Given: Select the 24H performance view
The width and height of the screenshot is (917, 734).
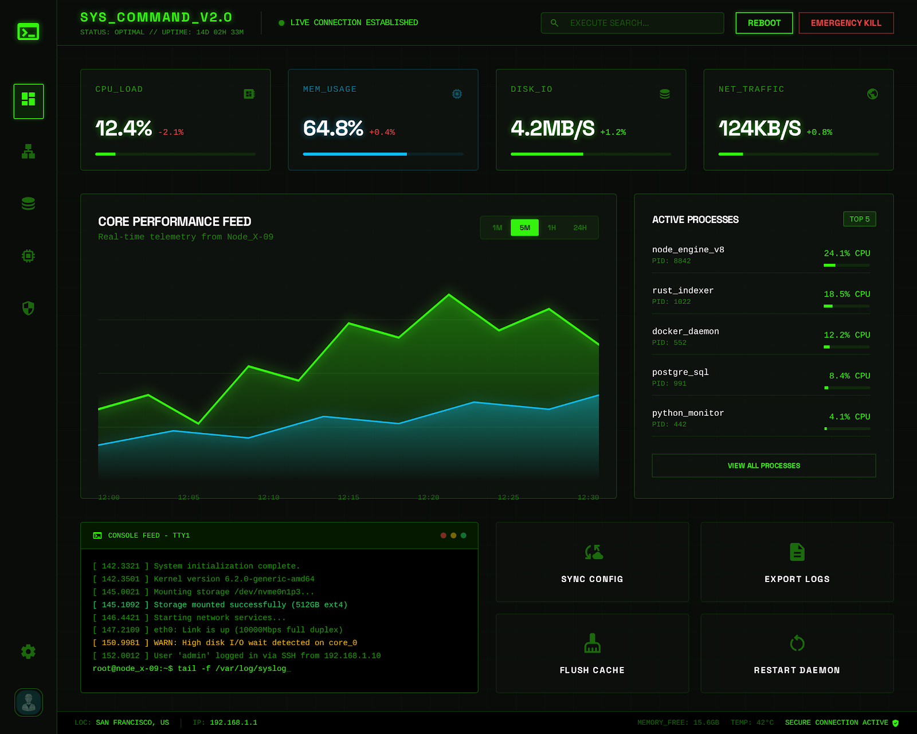Looking at the screenshot, I should (580, 227).
